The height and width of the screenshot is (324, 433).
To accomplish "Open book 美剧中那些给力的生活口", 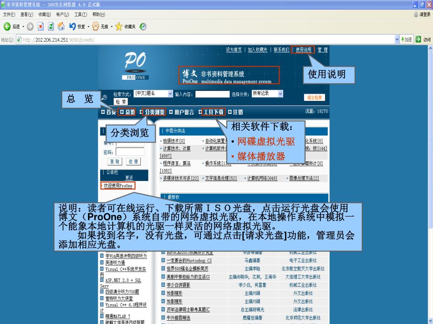I will point(188,277).
